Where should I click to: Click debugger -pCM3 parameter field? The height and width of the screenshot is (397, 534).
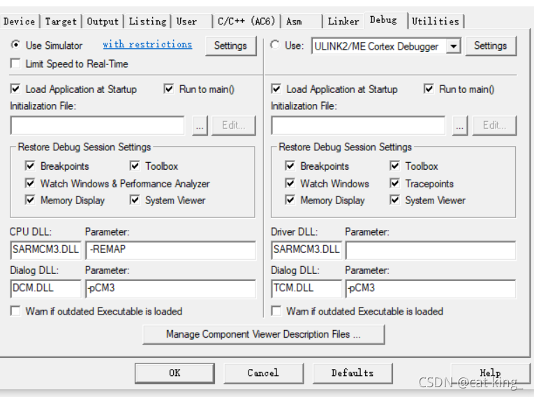click(x=431, y=289)
